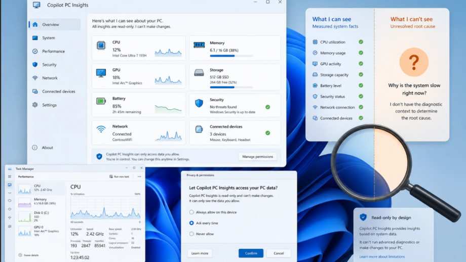Click the Battery trend sparkline
Image resolution: width=466 pixels, height=262 pixels.
click(168, 109)
